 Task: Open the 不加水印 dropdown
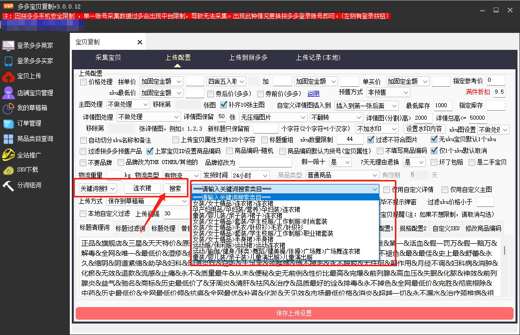click(x=376, y=129)
